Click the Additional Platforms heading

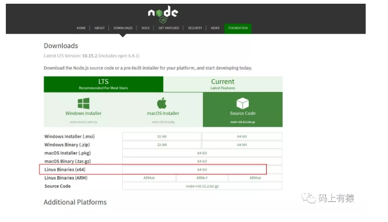(75, 202)
